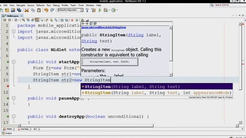
Task: Select the Midlet.java editor tab
Action: [13, 16]
